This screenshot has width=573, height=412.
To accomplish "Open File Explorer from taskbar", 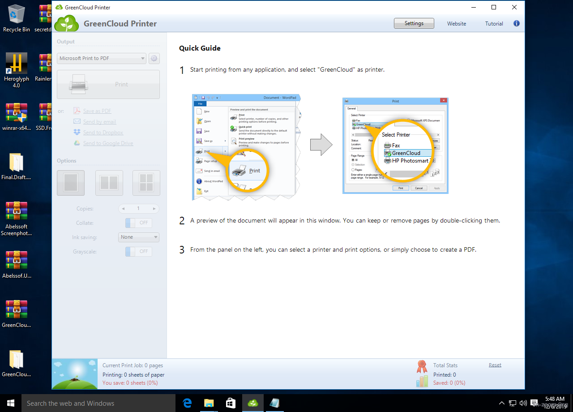I will [209, 403].
